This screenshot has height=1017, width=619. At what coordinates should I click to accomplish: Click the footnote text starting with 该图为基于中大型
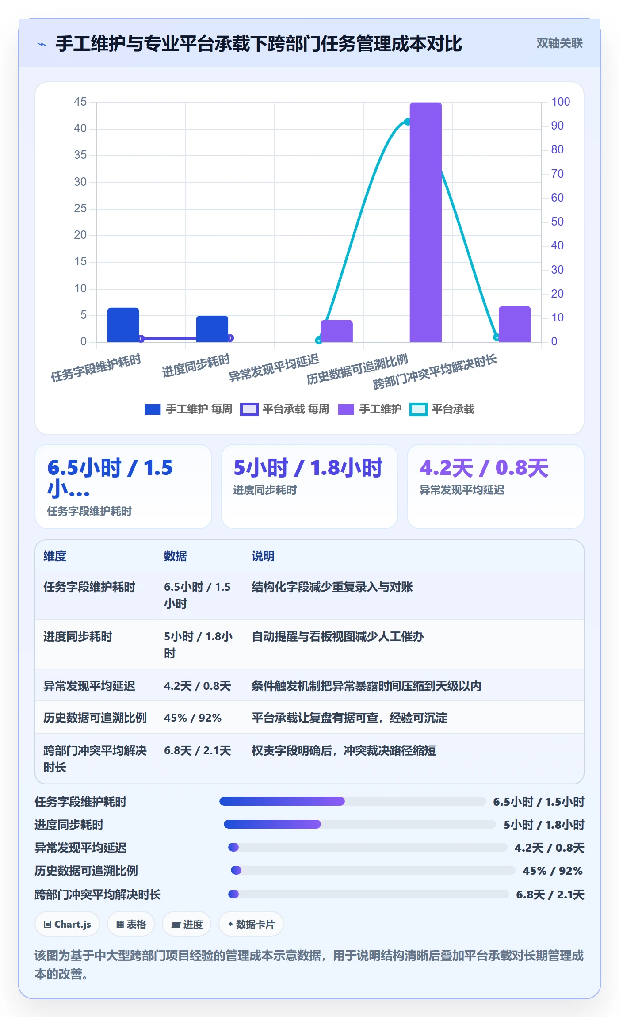(x=309, y=964)
